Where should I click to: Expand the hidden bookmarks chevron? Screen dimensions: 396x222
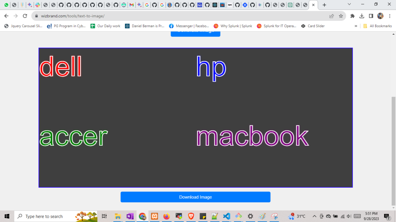pos(356,26)
